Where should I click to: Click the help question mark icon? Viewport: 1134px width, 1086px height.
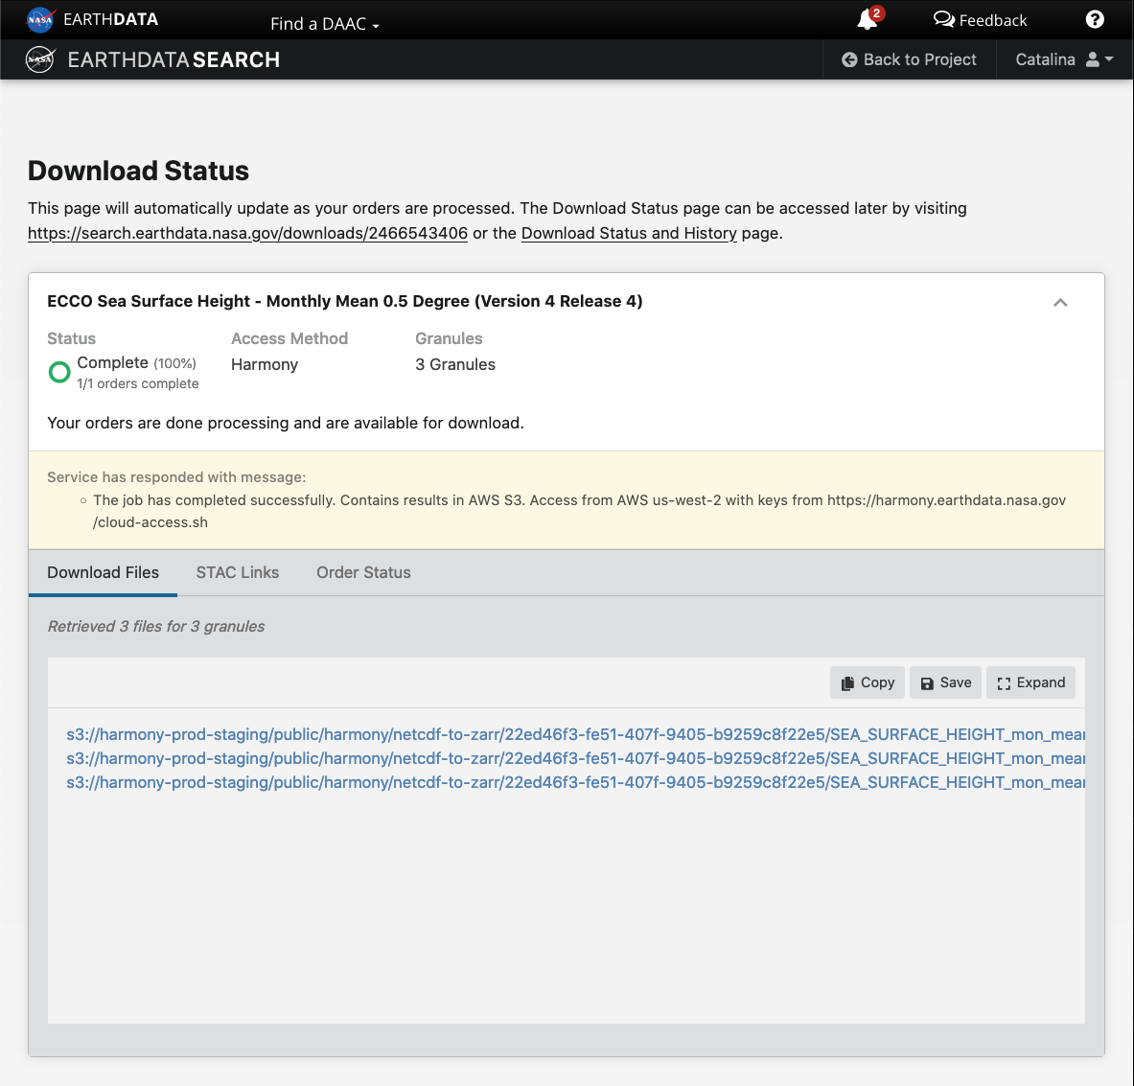tap(1095, 20)
